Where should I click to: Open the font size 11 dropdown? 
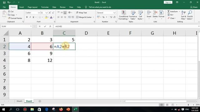click(47, 13)
